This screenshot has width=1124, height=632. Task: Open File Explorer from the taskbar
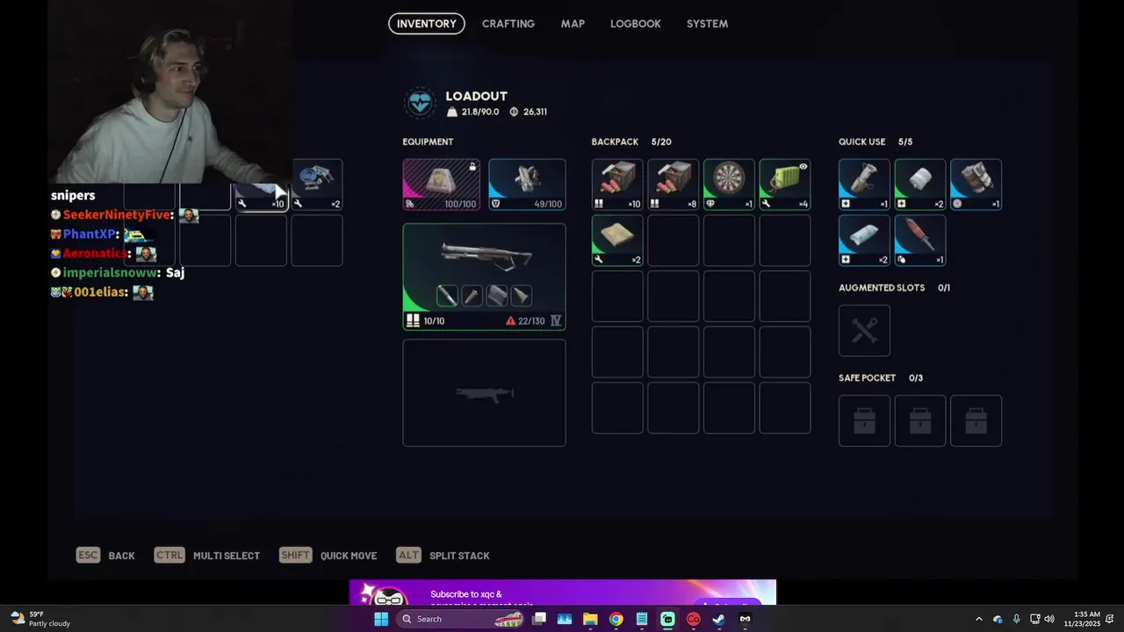590,619
